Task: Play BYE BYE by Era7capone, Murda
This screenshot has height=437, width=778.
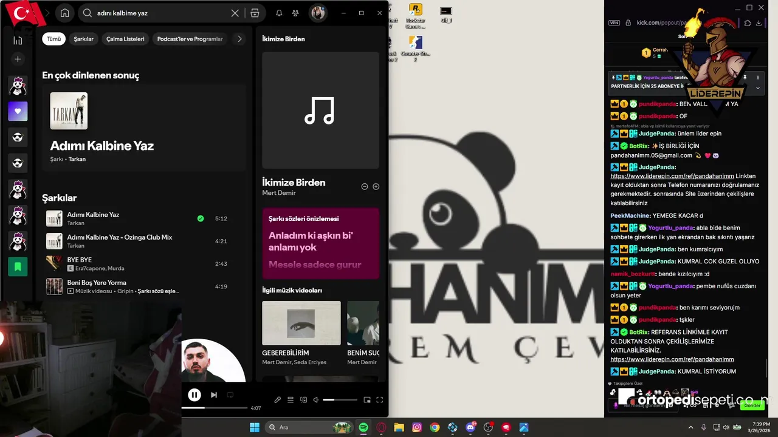Action: point(144,264)
